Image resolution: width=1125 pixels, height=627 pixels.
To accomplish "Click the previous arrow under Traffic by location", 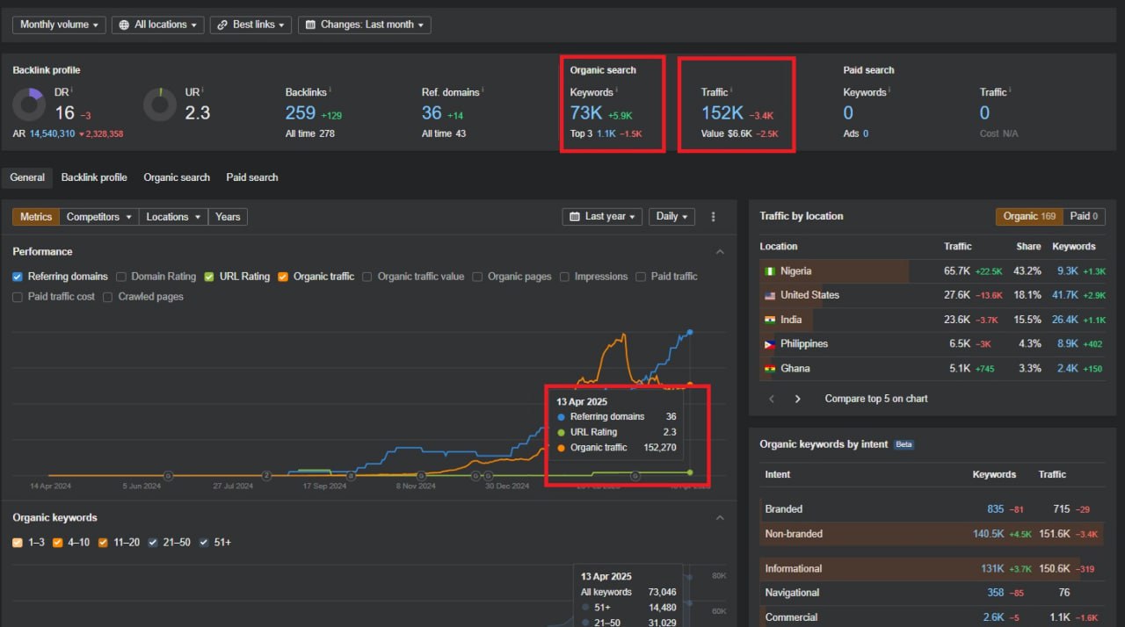I will [772, 399].
